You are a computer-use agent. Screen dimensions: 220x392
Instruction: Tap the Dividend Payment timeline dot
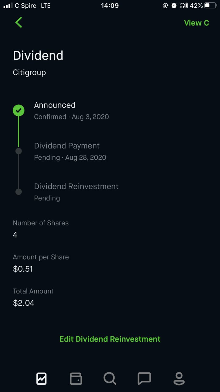19,151
